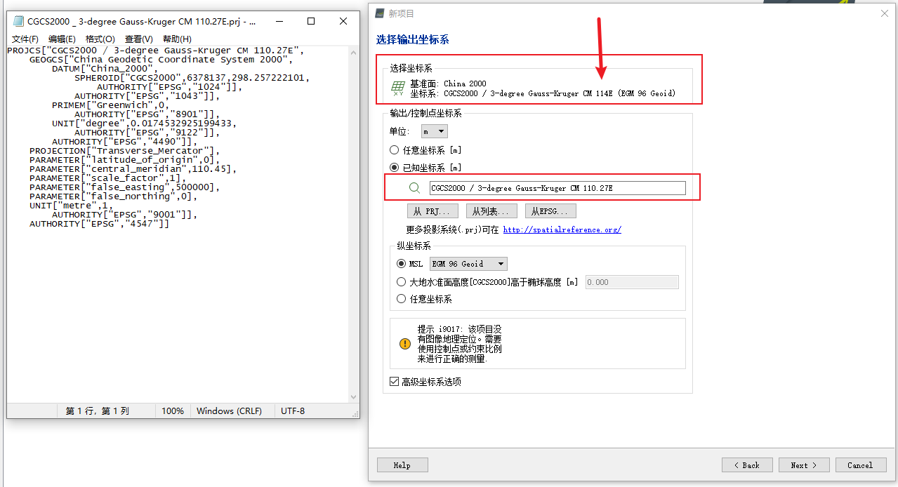Viewport: 898px width, 487px height.
Task: Click the 基准面: China 2000 text
Action: coord(448,84)
